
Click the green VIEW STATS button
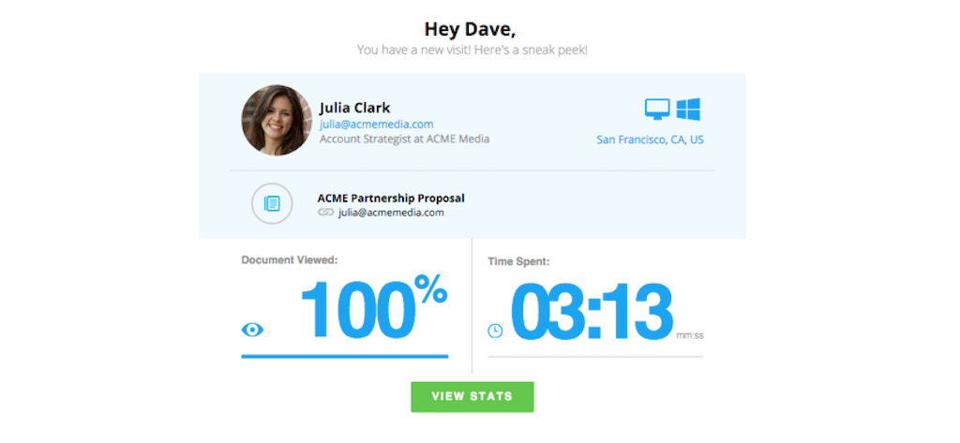[472, 396]
